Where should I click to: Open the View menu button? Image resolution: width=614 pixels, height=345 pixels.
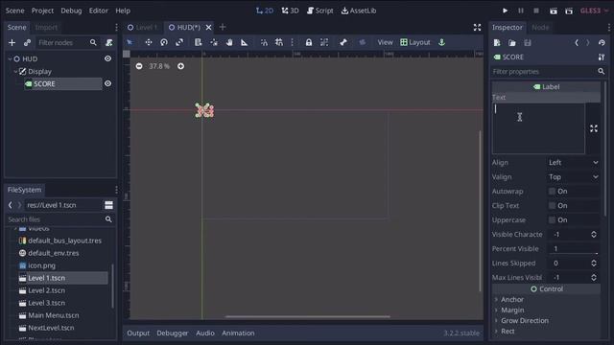(385, 42)
